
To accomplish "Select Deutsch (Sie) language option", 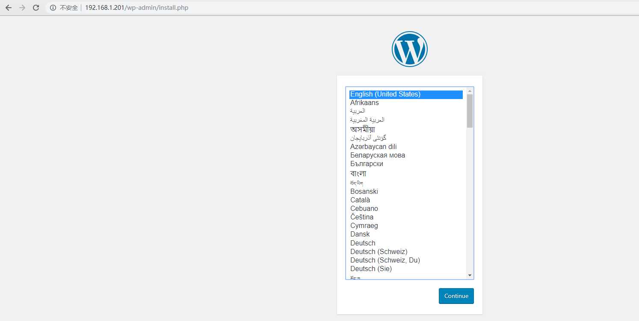I will [x=406, y=268].
